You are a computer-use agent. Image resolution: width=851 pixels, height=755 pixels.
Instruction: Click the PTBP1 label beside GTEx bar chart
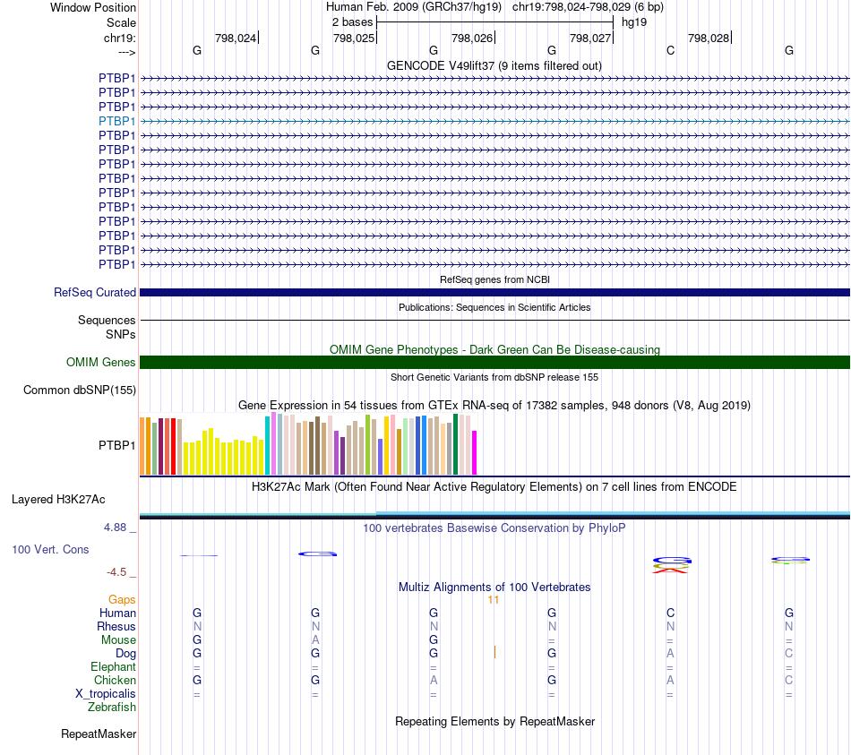point(116,445)
